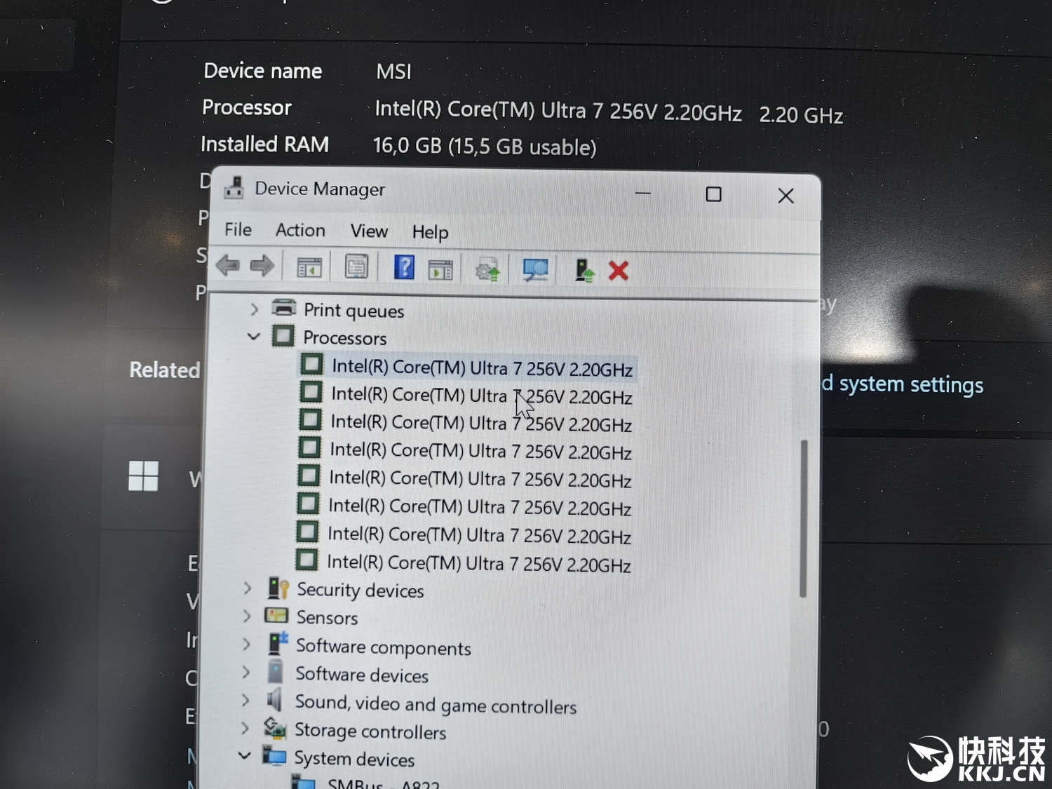Expand the Security devices node
Viewport: 1052px width, 789px height.
[247, 588]
